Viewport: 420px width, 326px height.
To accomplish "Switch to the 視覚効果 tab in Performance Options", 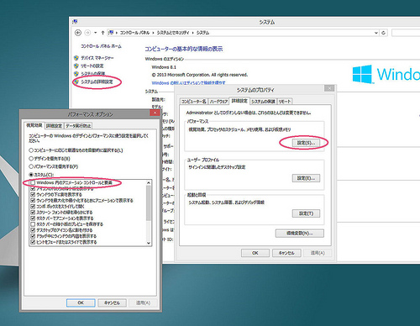I will coord(34,125).
